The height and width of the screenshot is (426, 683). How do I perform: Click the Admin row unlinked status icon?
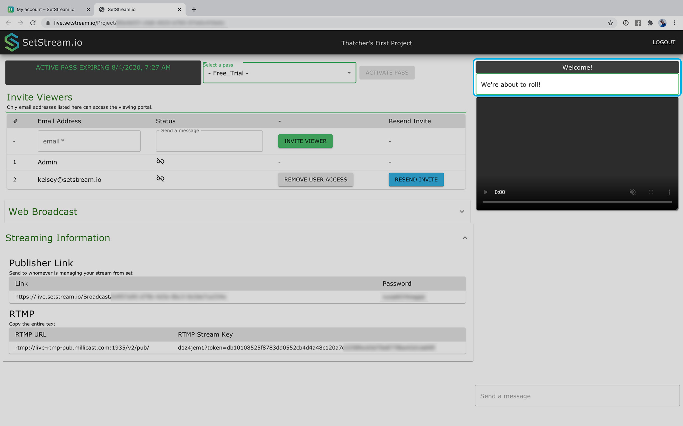tap(160, 161)
